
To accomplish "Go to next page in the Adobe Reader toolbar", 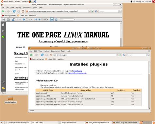I will pyautogui.click(x=24, y=20).
